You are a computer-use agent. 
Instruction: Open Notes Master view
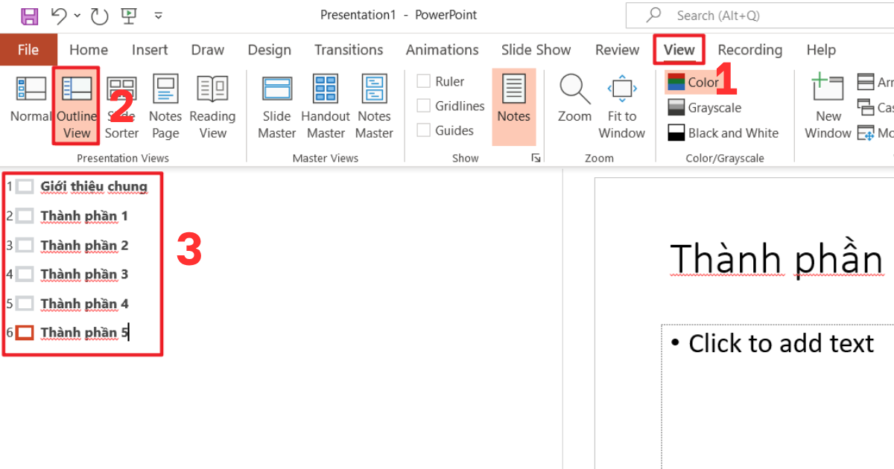coord(374,106)
